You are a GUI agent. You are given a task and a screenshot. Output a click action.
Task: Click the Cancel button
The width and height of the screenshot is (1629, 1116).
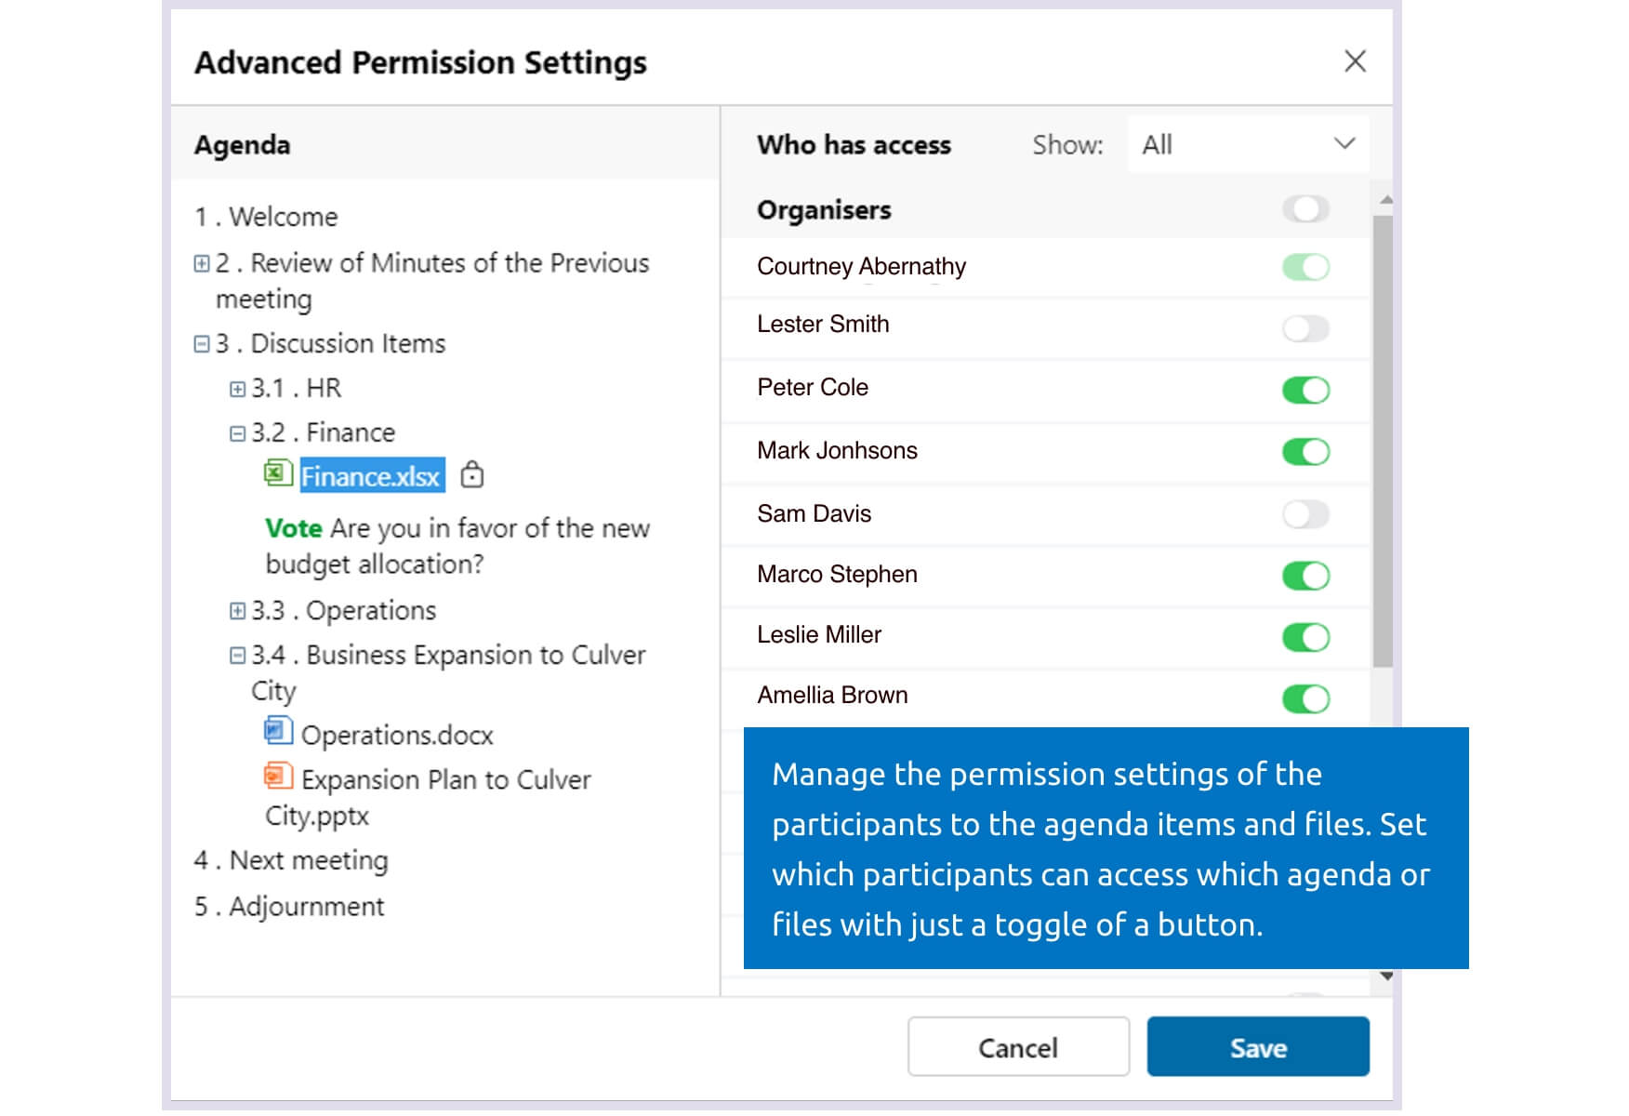pos(1017,1047)
